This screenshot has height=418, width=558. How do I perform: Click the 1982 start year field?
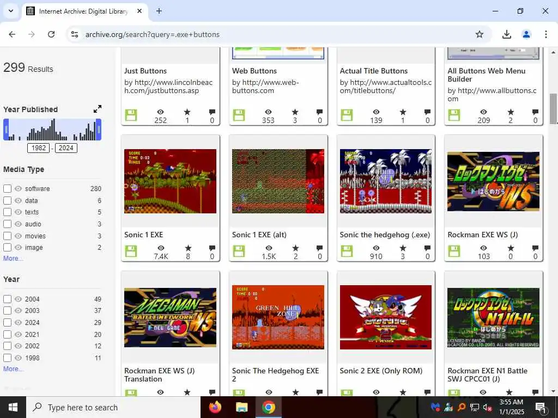point(38,148)
